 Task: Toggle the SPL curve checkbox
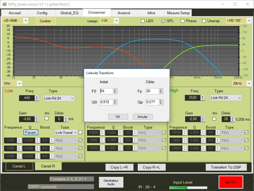click(164, 21)
